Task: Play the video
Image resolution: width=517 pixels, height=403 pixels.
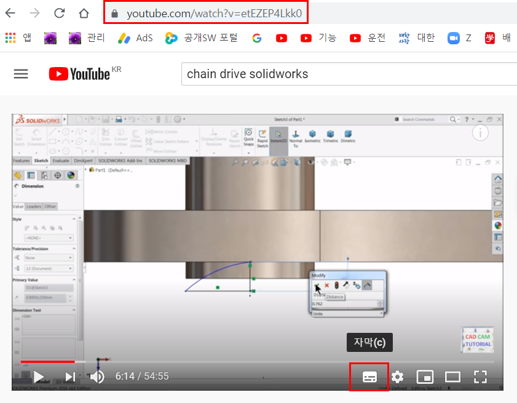Action: 39,377
